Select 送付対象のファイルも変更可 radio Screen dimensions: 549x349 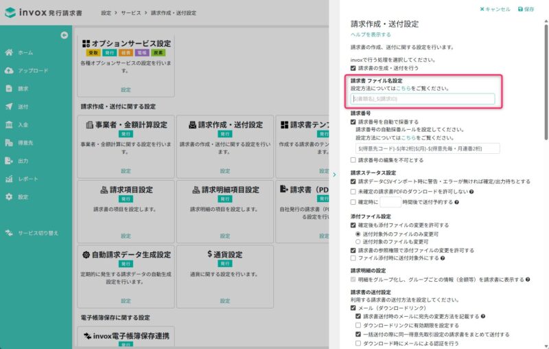coord(358,242)
